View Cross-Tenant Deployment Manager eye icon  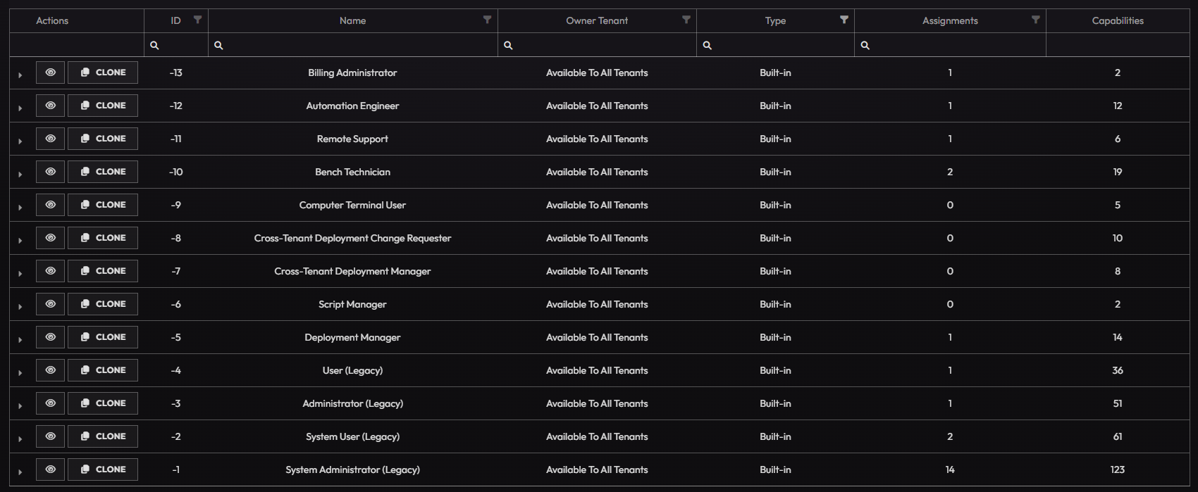(x=51, y=271)
